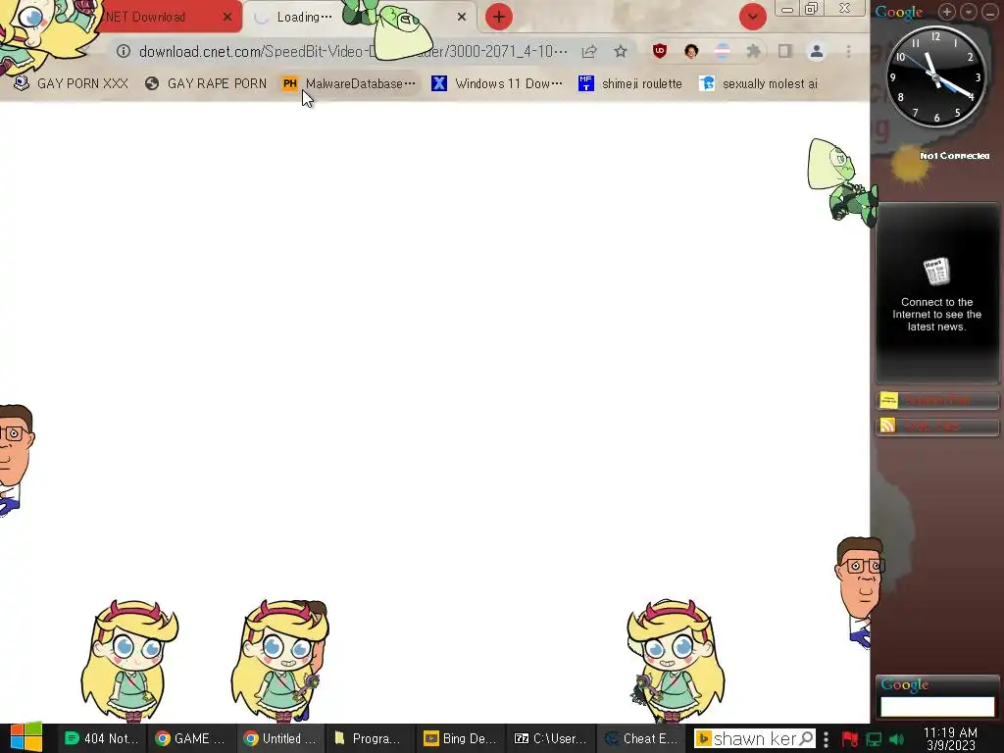Share this page icon

click(x=589, y=51)
